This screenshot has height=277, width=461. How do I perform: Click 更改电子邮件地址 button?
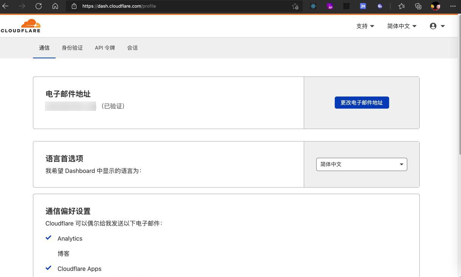tap(362, 103)
